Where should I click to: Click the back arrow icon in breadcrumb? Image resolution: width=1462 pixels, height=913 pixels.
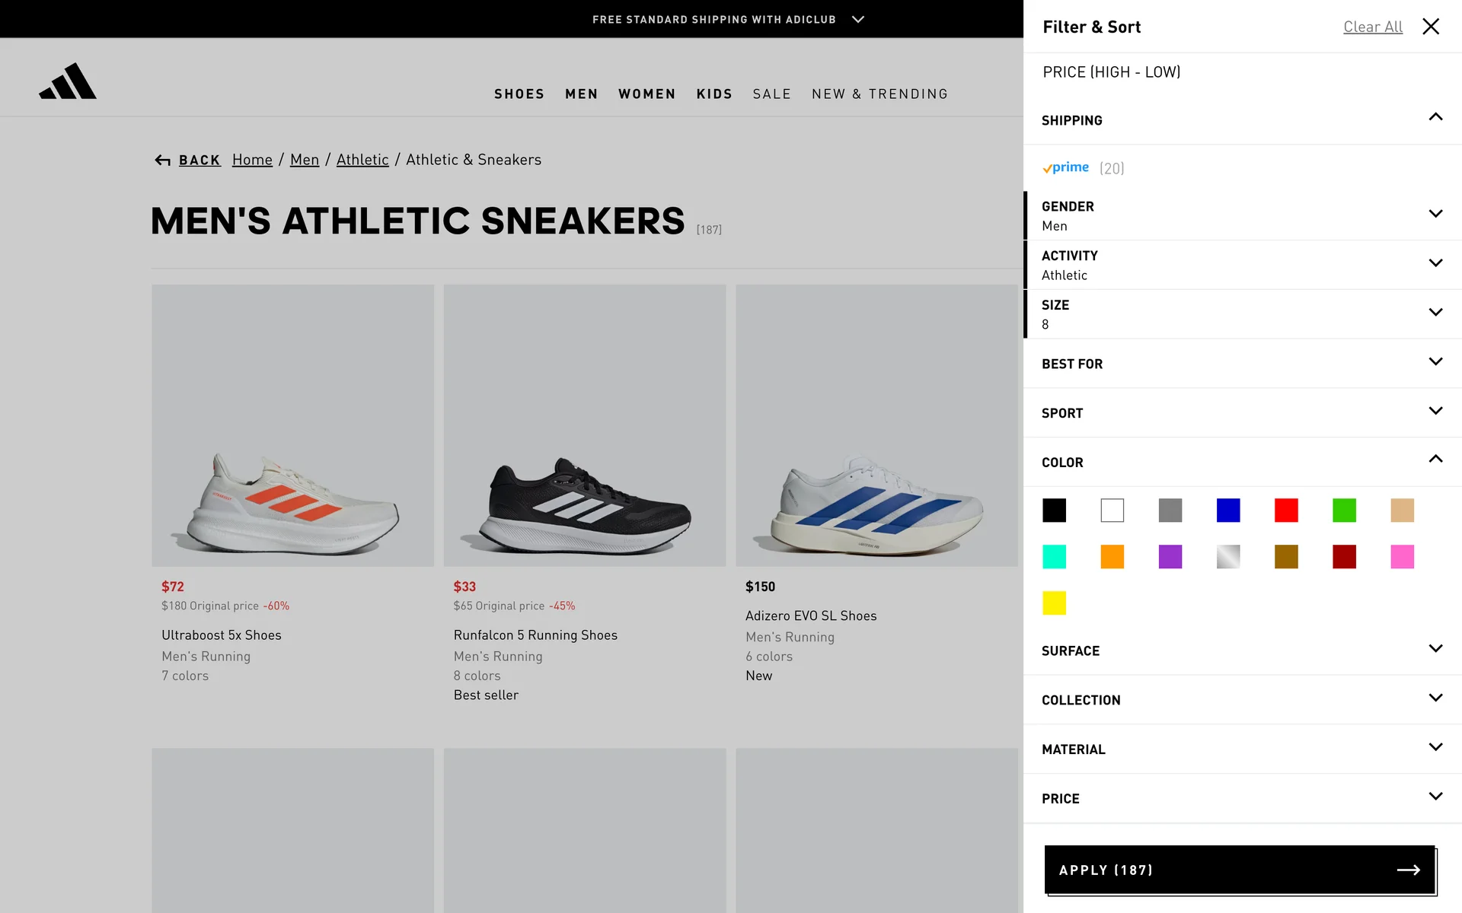pos(162,160)
